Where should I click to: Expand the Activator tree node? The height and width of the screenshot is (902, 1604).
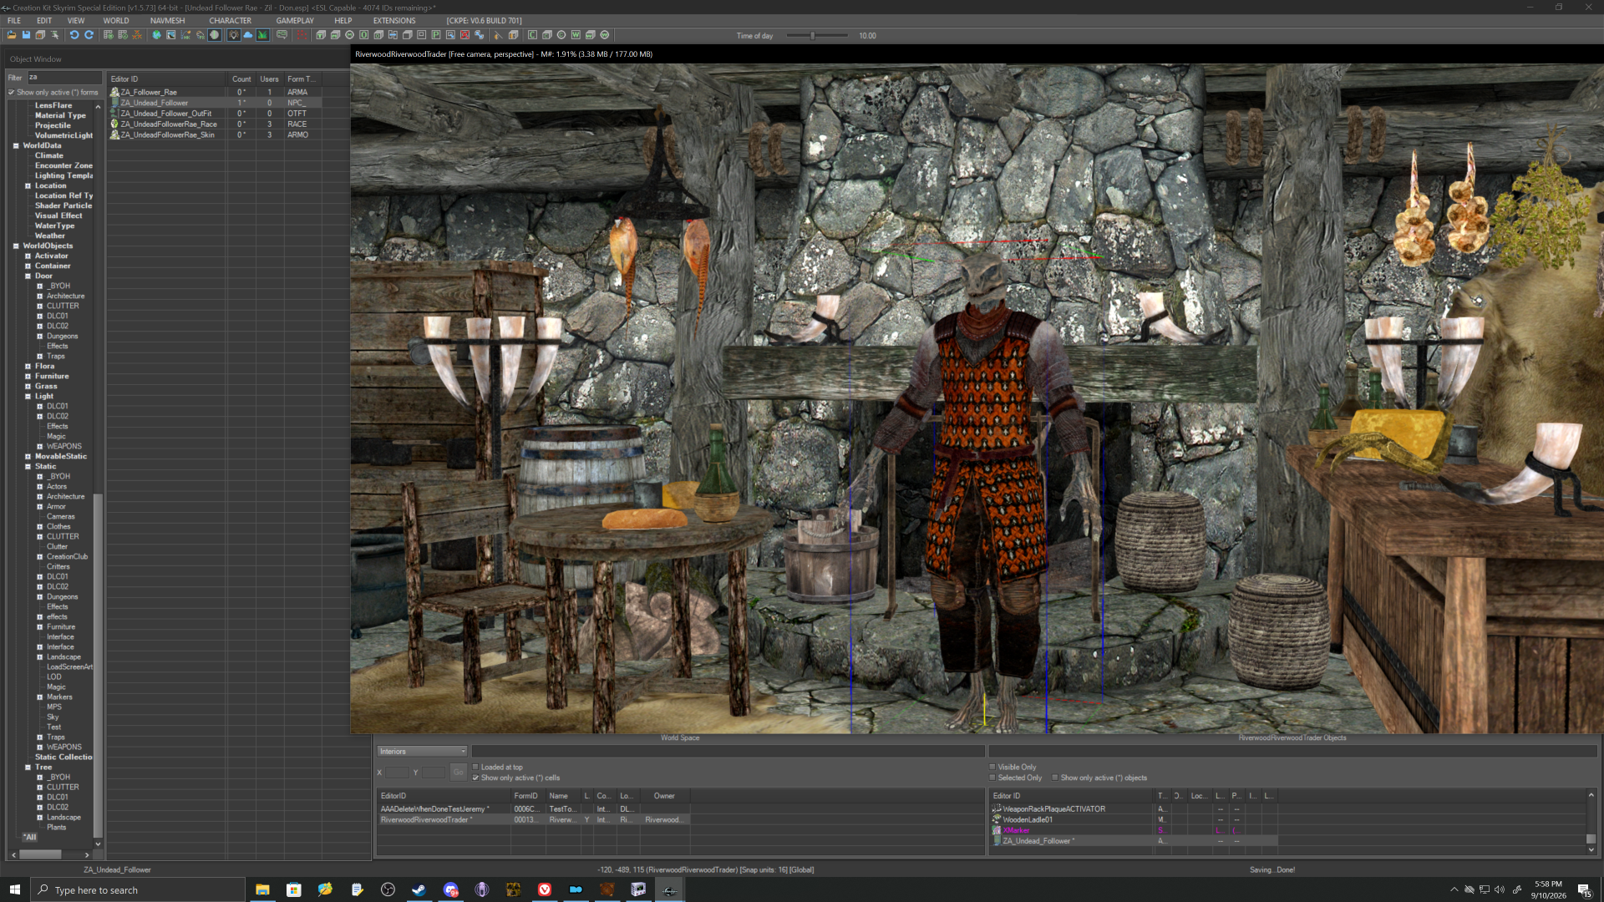click(28, 256)
